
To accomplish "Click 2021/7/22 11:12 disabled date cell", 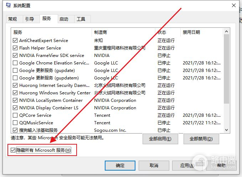I will click(202, 123).
